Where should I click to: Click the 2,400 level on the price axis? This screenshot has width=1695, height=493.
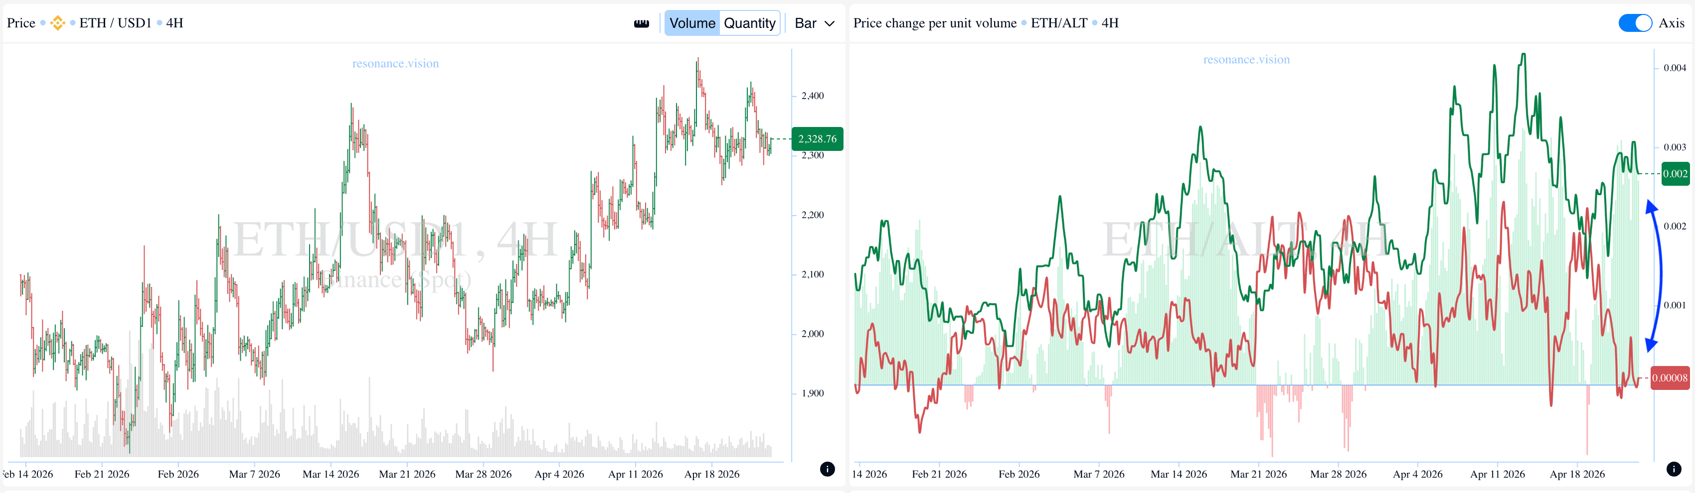(x=812, y=96)
